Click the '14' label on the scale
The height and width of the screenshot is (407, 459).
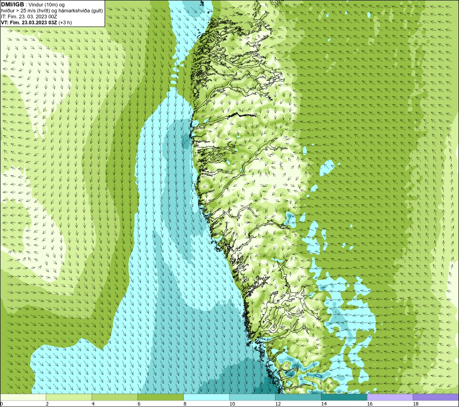(324, 404)
